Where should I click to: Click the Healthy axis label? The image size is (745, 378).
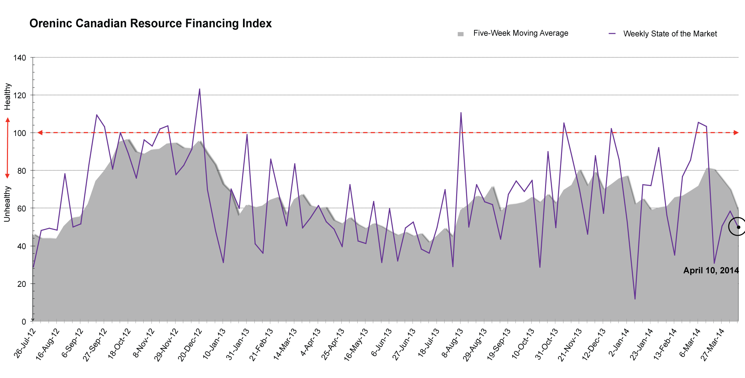point(7,96)
